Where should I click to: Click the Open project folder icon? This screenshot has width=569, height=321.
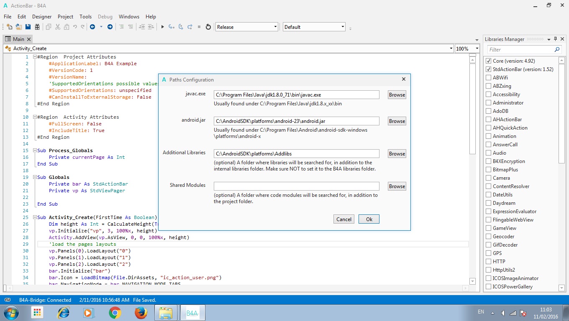(x=19, y=27)
